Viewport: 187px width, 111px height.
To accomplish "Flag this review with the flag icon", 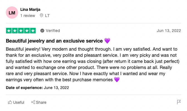I will pos(179,102).
